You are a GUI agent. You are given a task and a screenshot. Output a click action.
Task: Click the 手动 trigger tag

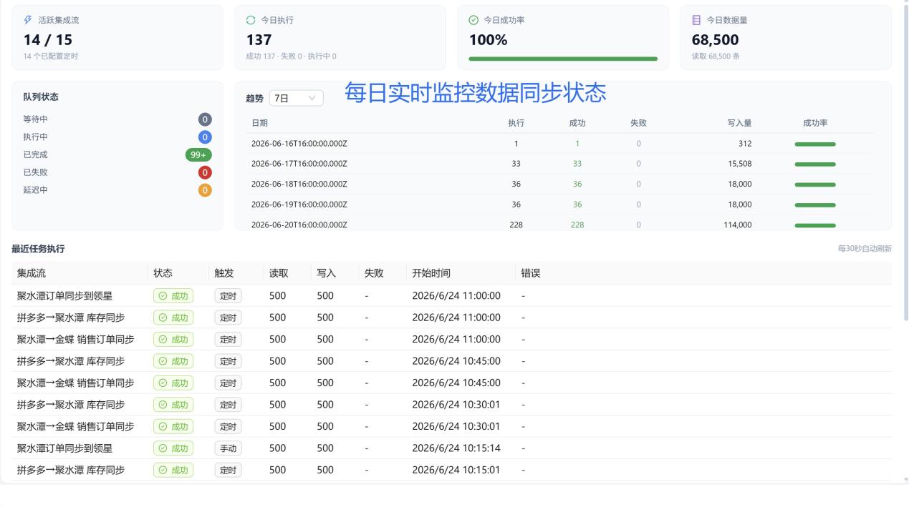coord(228,448)
